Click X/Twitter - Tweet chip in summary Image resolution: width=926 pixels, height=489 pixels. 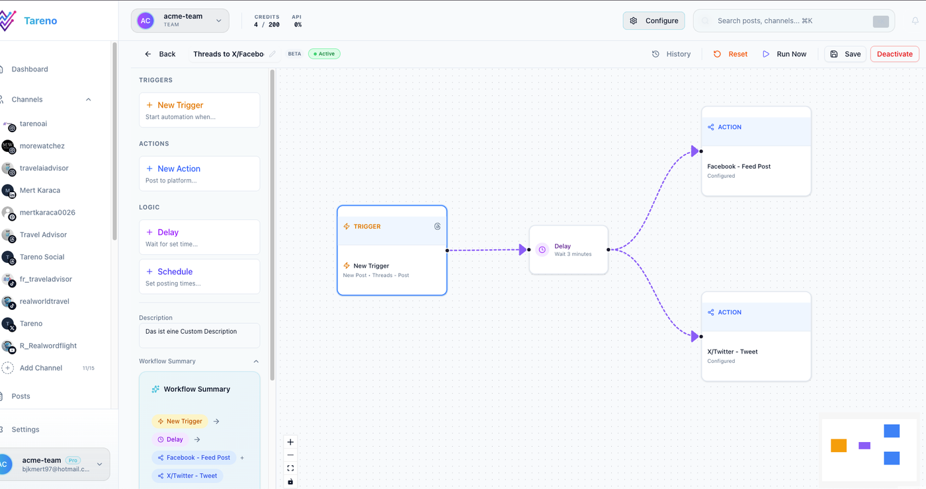187,476
